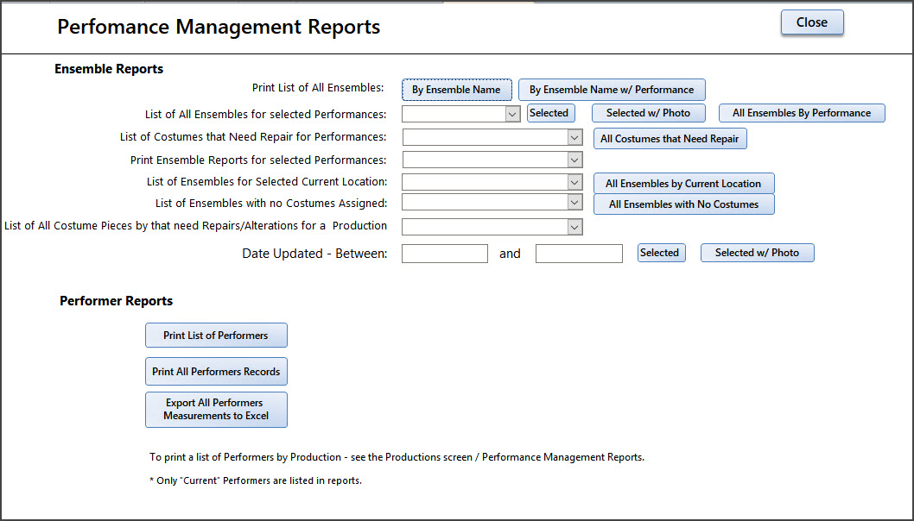Click 'Print List of All Ensembles:' label
This screenshot has width=914, height=521.
(x=318, y=88)
